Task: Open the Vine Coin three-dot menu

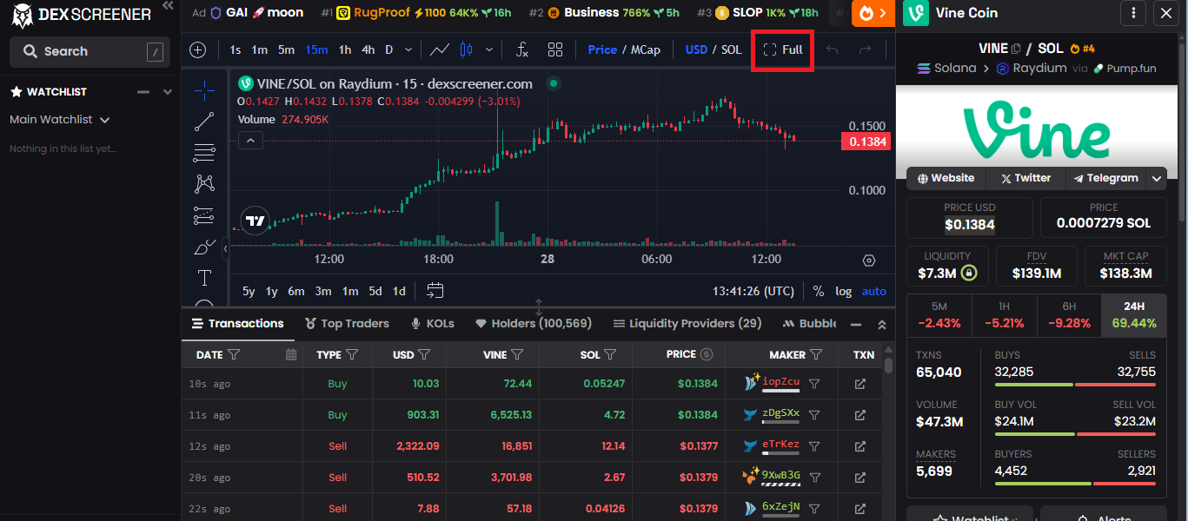Action: click(x=1133, y=13)
